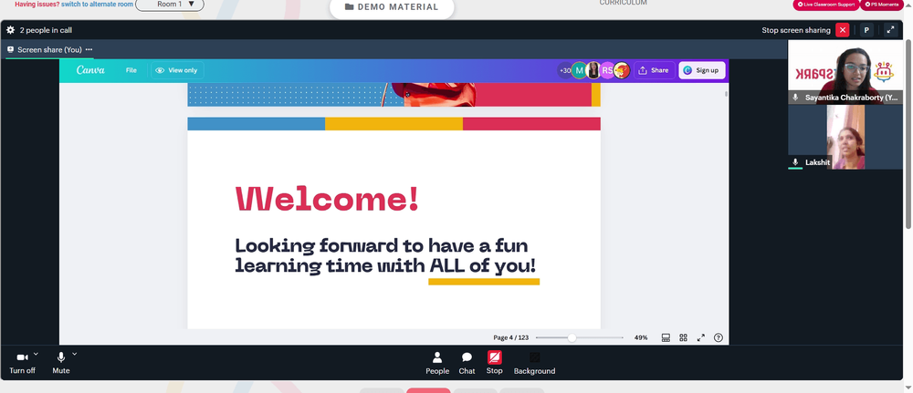Open the Chat panel

467,363
